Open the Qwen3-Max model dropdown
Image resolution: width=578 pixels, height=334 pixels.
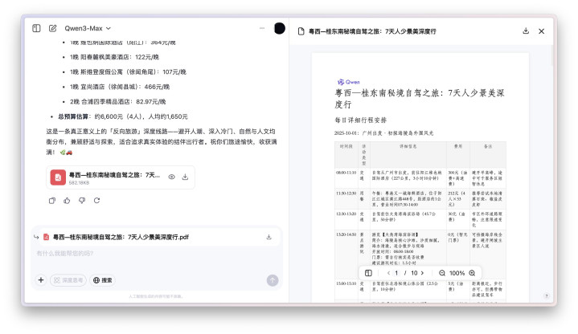[88, 28]
